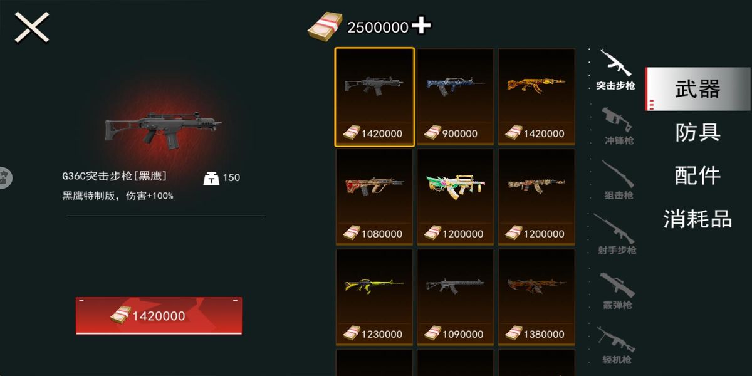The image size is (752, 376).
Task: Switch to the 武器 weapons tab
Action: [x=697, y=89]
